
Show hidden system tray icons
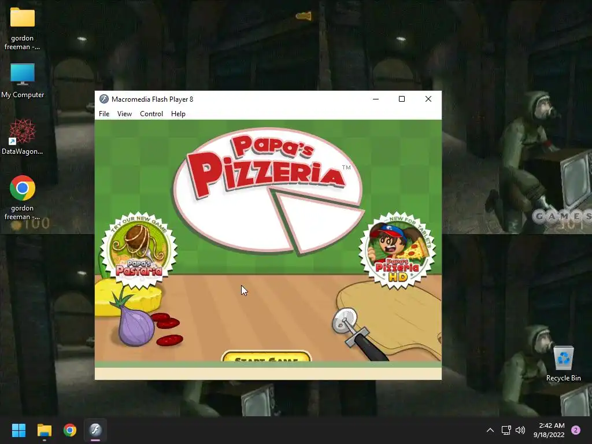point(490,430)
